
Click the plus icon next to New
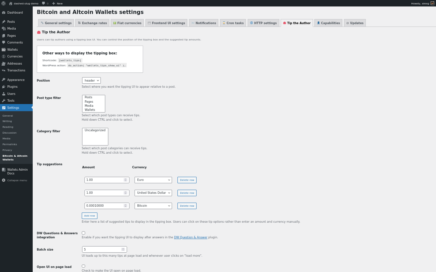tap(53, 3)
